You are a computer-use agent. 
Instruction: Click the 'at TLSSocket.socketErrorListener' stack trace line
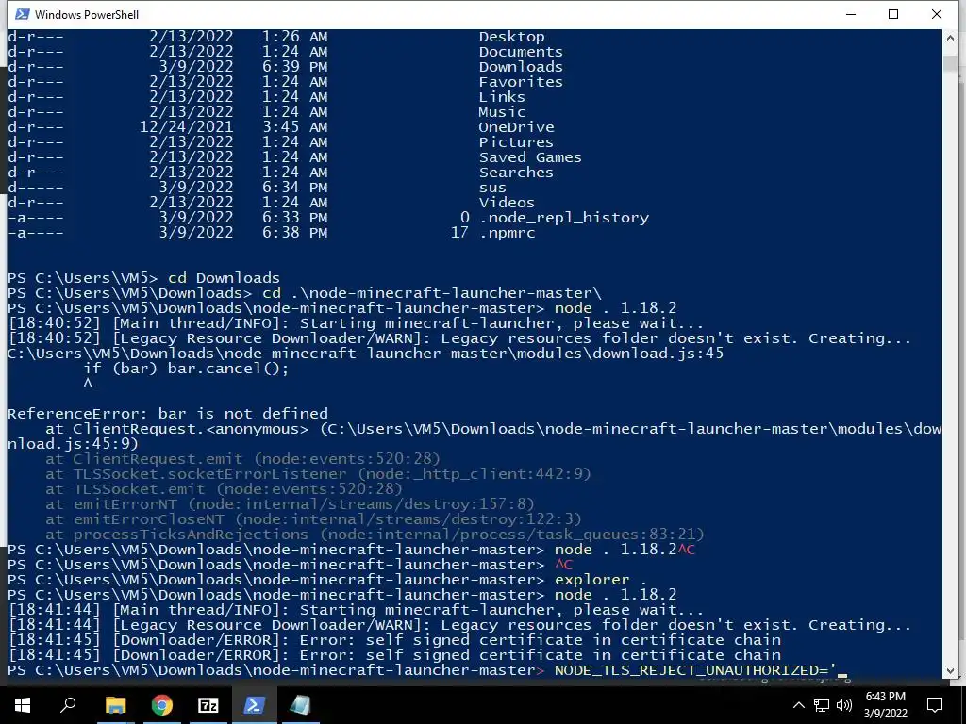[x=318, y=473]
